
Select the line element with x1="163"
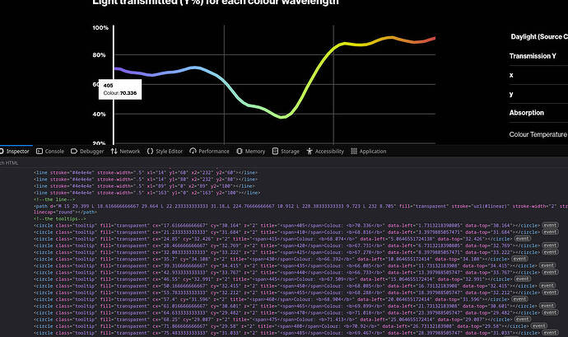(147, 193)
